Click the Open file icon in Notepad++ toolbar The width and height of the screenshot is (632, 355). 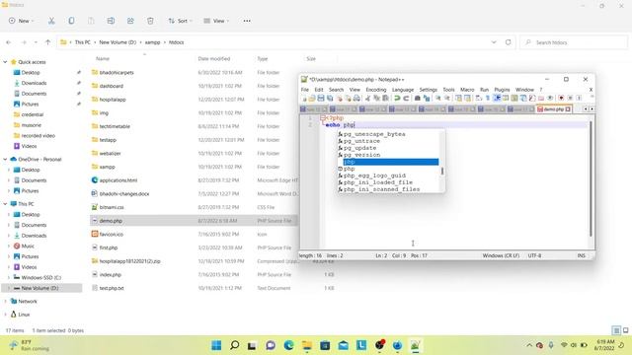tap(312, 98)
